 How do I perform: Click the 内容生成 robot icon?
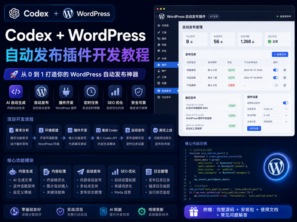12,172
